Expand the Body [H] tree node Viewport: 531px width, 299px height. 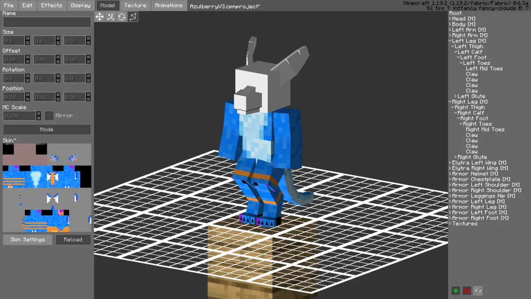click(x=450, y=24)
